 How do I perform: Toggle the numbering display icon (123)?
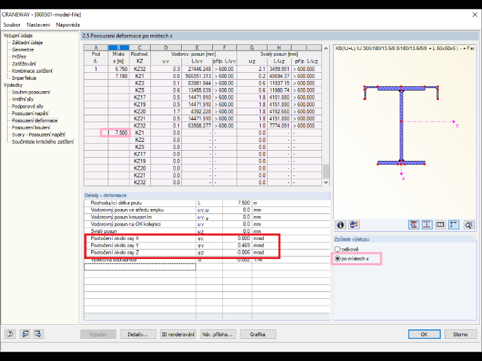(440, 225)
